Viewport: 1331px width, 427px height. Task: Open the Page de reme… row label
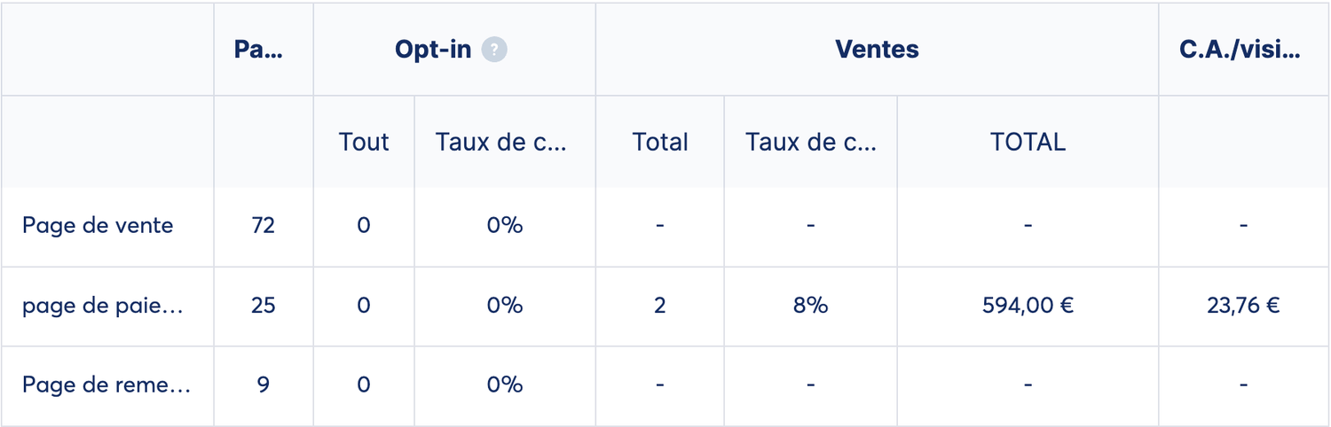pyautogui.click(x=106, y=385)
